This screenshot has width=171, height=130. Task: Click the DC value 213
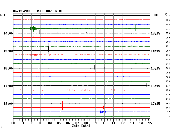coord(168,59)
